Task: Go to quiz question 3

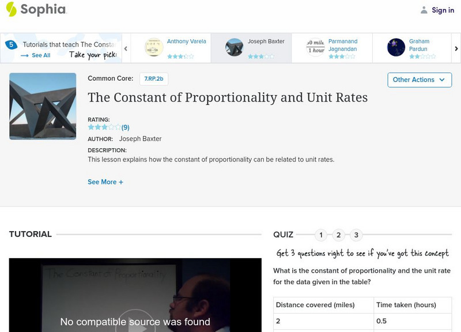Action: pyautogui.click(x=356, y=235)
